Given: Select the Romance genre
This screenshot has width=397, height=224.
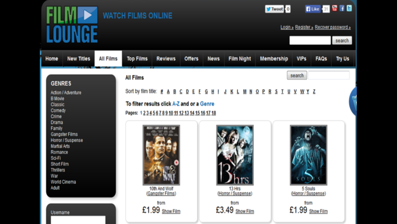Looking at the screenshot, I should click(59, 152).
